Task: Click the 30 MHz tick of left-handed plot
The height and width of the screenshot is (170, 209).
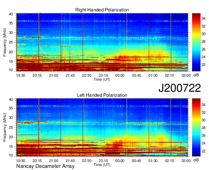Action: [x=11, y=118]
